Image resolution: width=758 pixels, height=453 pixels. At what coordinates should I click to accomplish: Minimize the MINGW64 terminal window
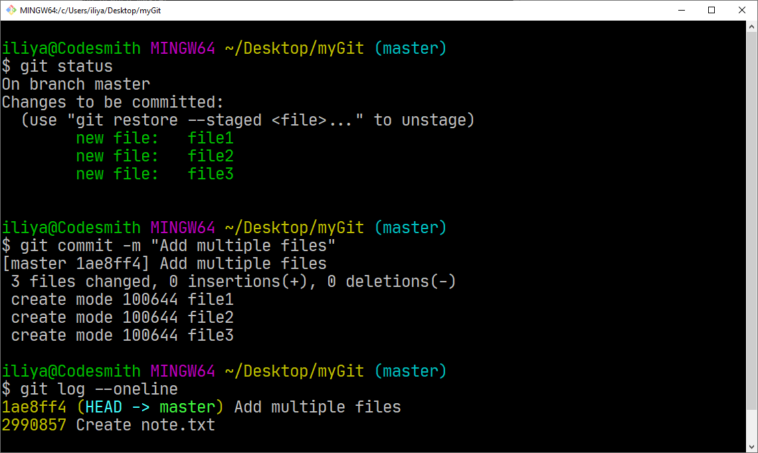682,10
